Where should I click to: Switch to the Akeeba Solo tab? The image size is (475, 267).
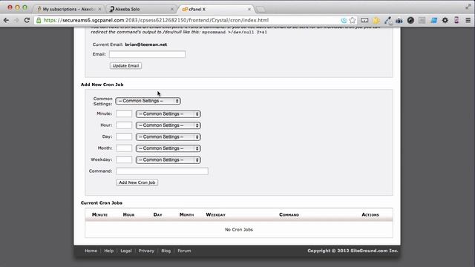click(x=140, y=9)
